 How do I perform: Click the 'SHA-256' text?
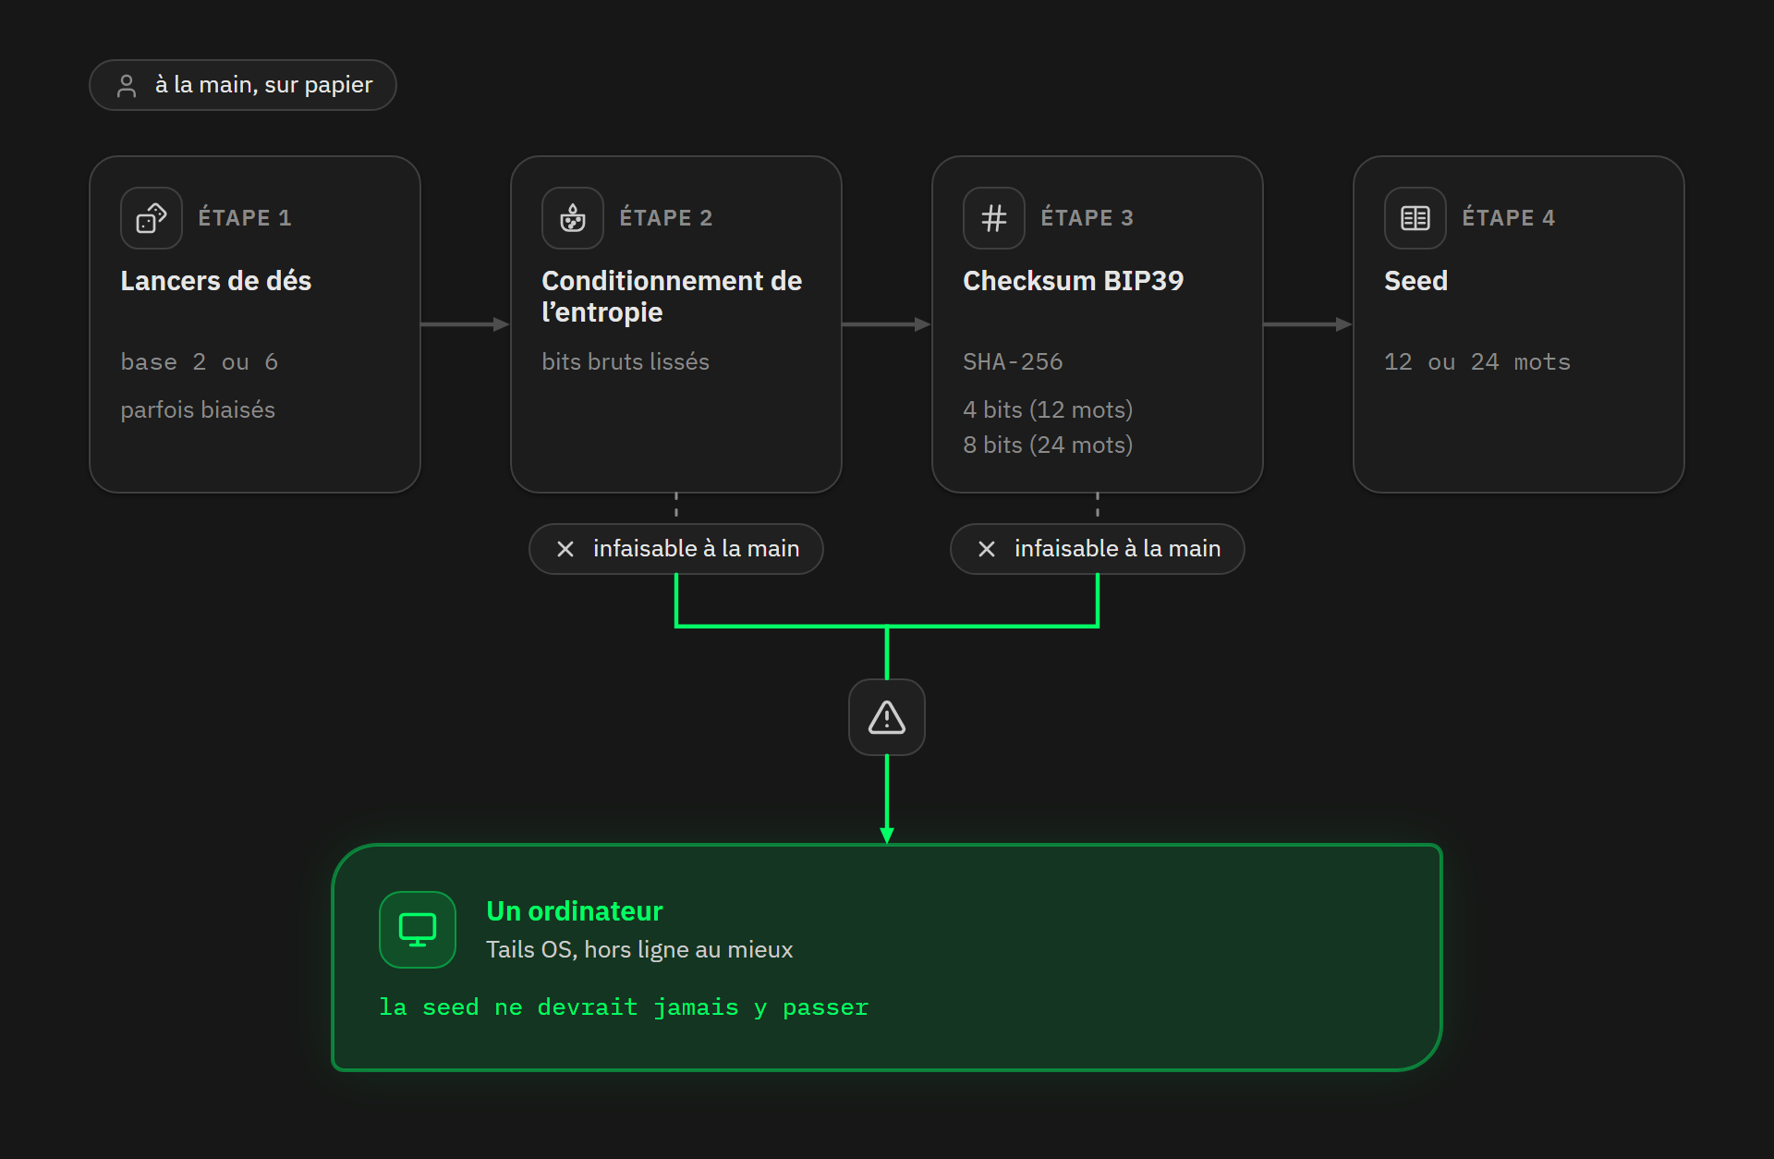coord(1013,362)
